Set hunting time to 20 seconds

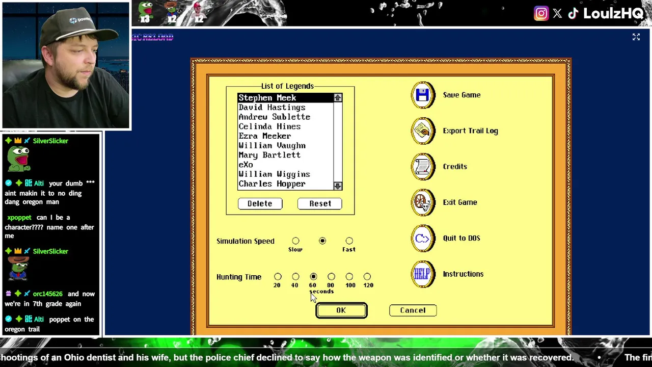tap(278, 276)
